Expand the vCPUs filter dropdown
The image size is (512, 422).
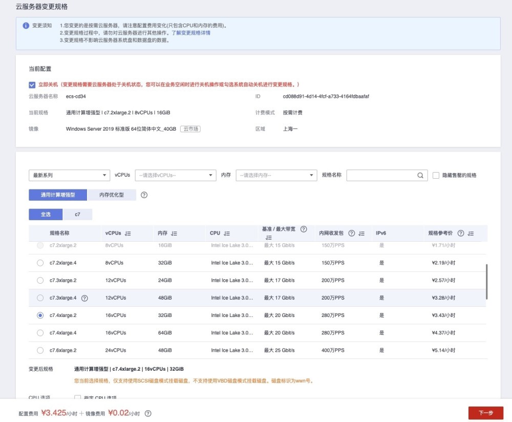point(176,175)
